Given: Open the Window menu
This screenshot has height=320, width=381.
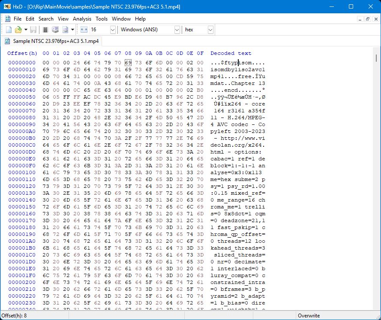Looking at the screenshot, I should click(x=121, y=19).
